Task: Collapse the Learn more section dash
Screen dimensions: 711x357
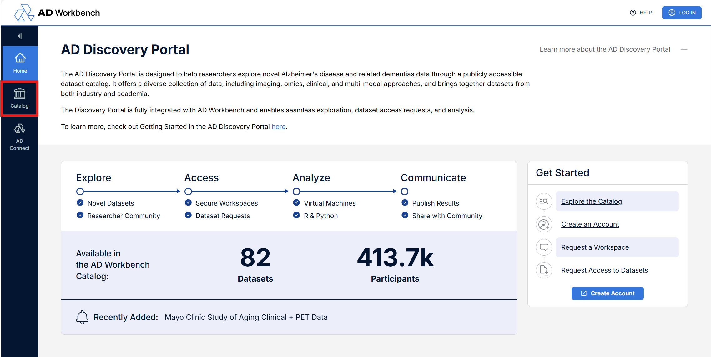Action: [684, 49]
